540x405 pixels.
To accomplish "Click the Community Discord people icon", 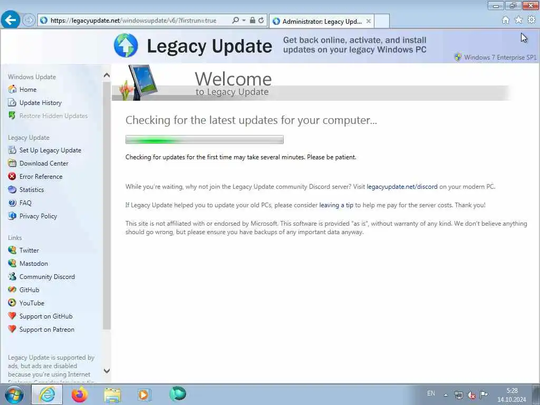I will coord(12,276).
